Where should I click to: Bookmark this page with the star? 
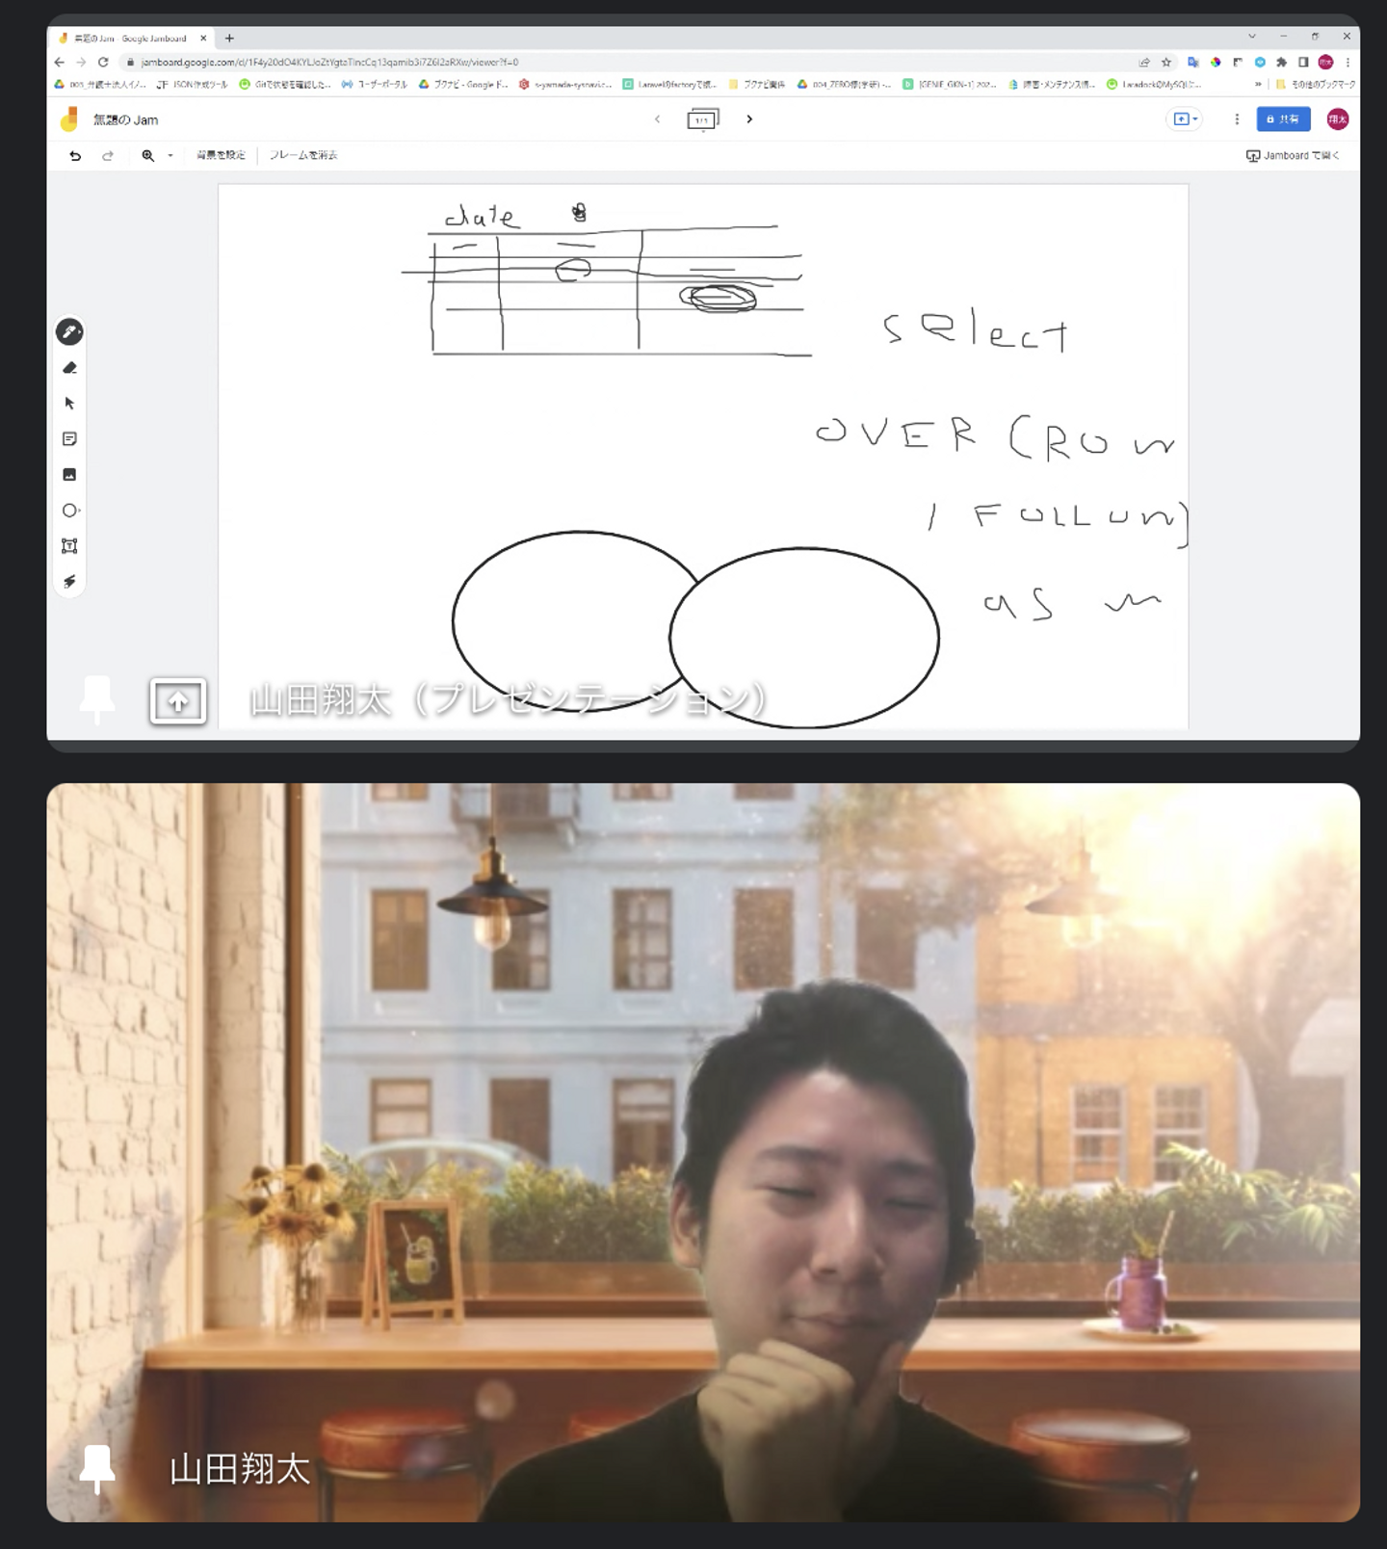click(x=1166, y=63)
